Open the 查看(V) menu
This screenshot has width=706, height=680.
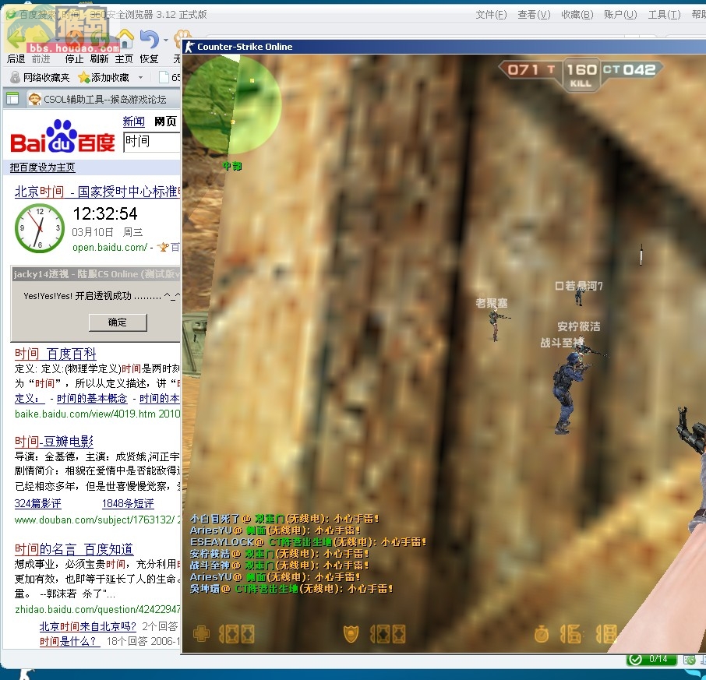point(534,15)
